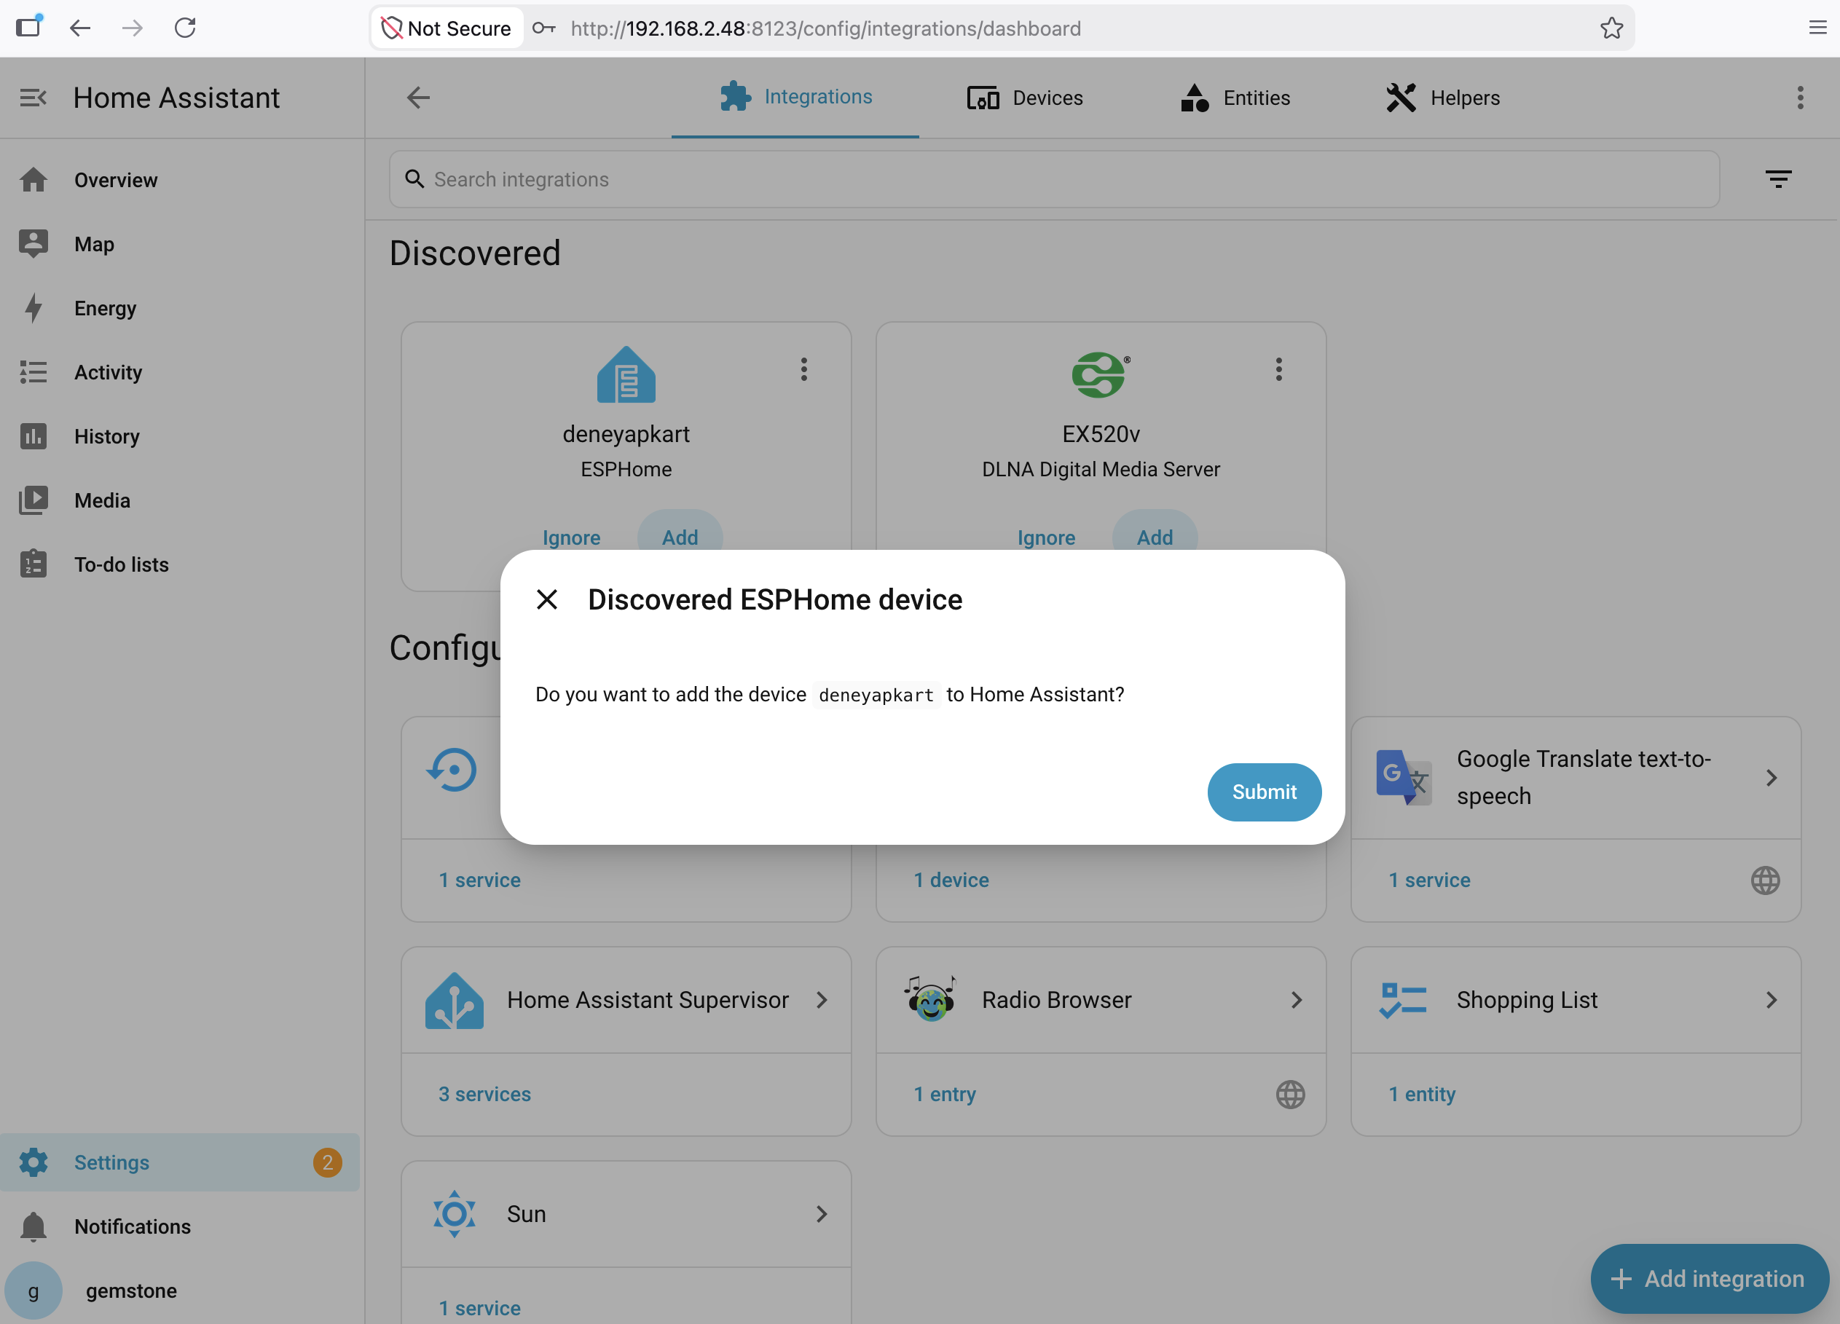
Task: Open Google Translate text-to-speech integration
Action: tap(1576, 777)
